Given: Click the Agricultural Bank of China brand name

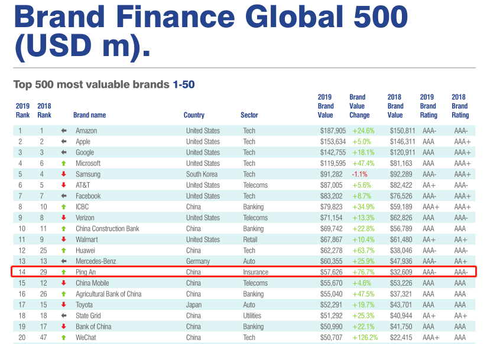Looking at the screenshot, I should (x=108, y=294).
